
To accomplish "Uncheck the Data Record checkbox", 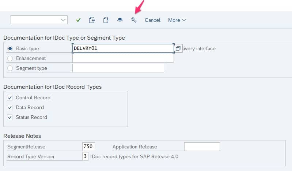I will pyautogui.click(x=10, y=107).
